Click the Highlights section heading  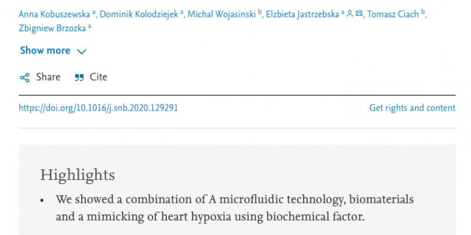pyautogui.click(x=78, y=175)
